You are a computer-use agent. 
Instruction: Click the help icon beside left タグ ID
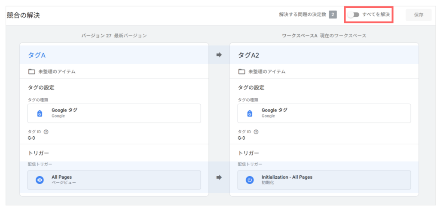(x=46, y=132)
